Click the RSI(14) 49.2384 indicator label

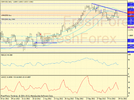(x=7, y=55)
